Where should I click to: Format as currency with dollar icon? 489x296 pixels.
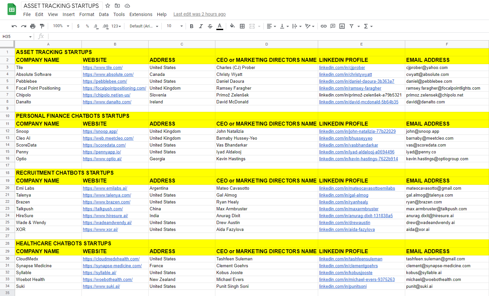(78, 26)
